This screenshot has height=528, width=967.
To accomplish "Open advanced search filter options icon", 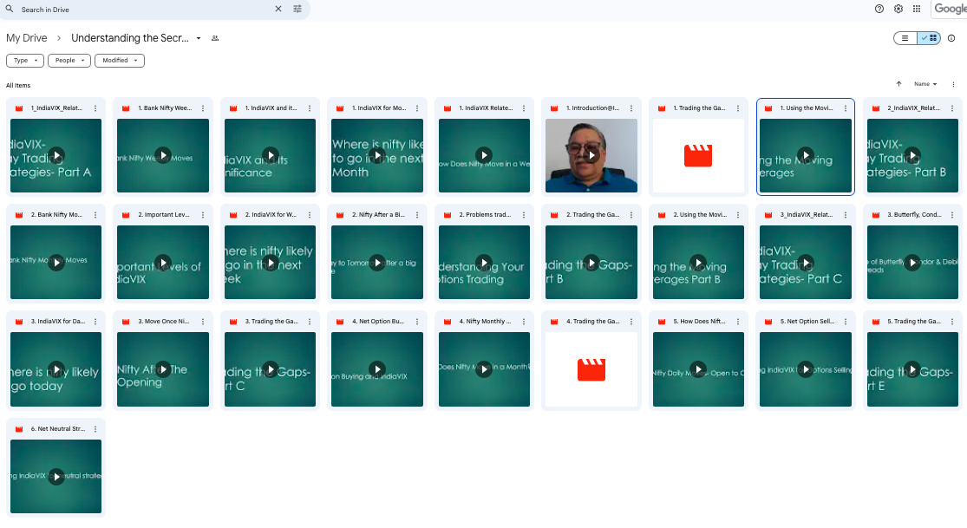I will tap(297, 10).
